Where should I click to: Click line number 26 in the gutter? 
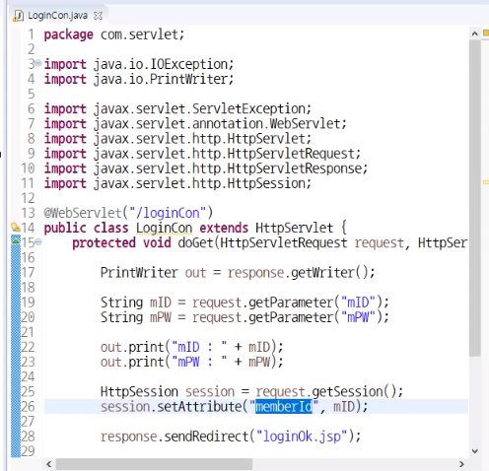pyautogui.click(x=28, y=407)
